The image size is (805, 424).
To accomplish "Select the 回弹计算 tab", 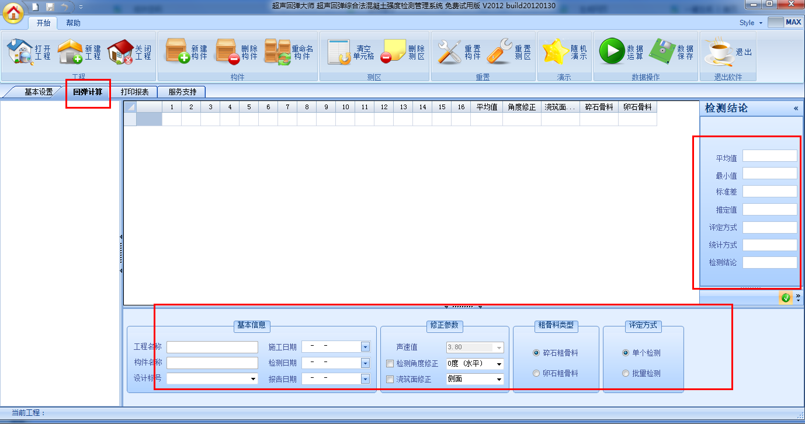I will click(88, 92).
